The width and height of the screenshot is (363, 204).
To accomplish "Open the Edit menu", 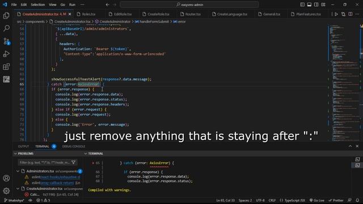I will (x=24, y=5).
